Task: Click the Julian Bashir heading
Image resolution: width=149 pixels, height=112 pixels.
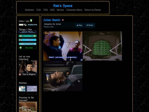Action: click(x=52, y=20)
